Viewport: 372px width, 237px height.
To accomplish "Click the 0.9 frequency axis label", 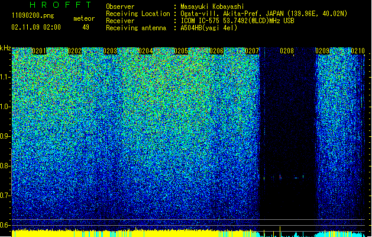I will click(5, 136).
